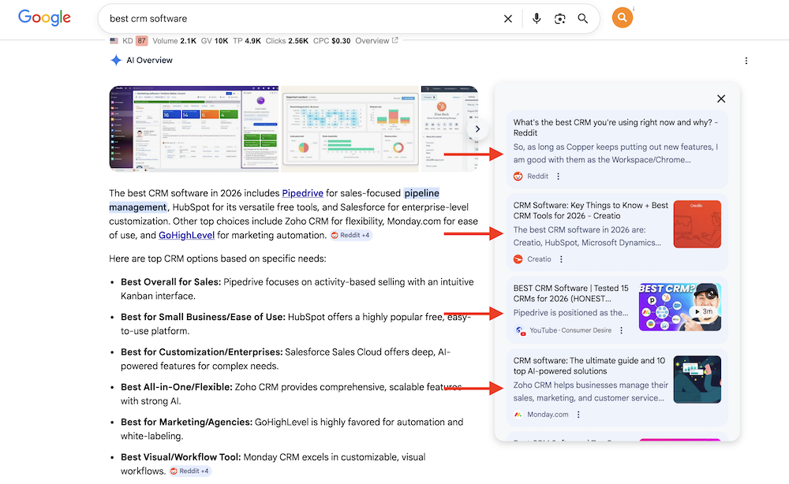Open BEST CRM Software YouTube video result

tap(570, 293)
